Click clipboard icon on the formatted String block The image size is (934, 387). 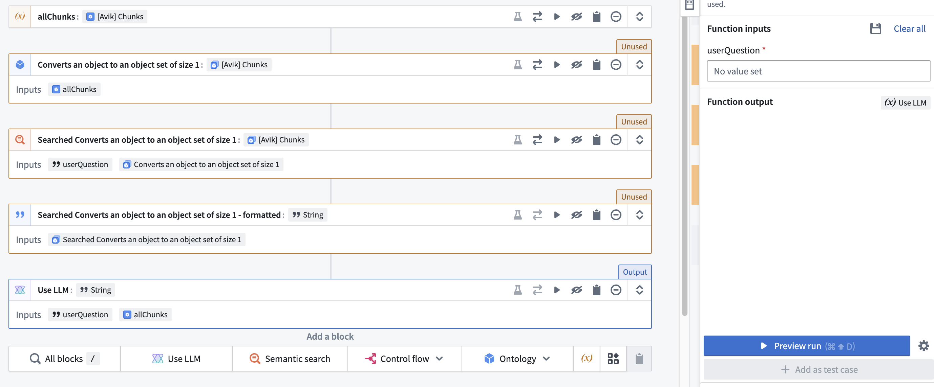click(x=596, y=215)
